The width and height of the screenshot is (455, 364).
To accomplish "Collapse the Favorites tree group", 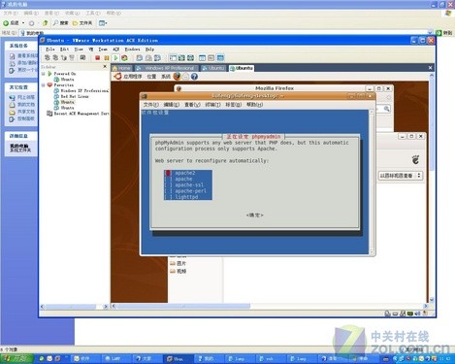I will click(x=44, y=85).
